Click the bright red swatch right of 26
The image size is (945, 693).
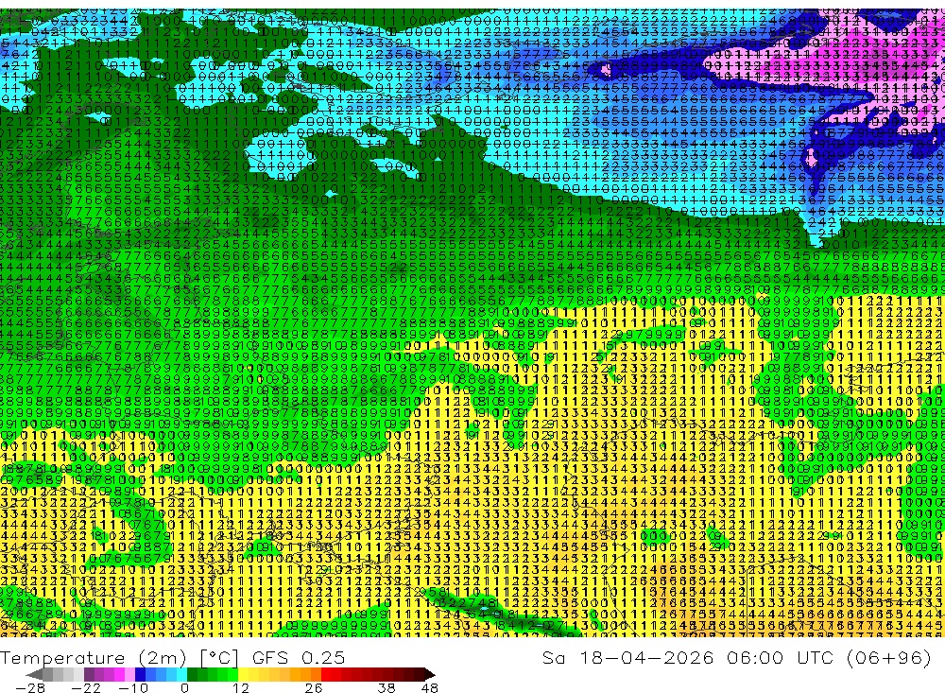click(x=326, y=675)
